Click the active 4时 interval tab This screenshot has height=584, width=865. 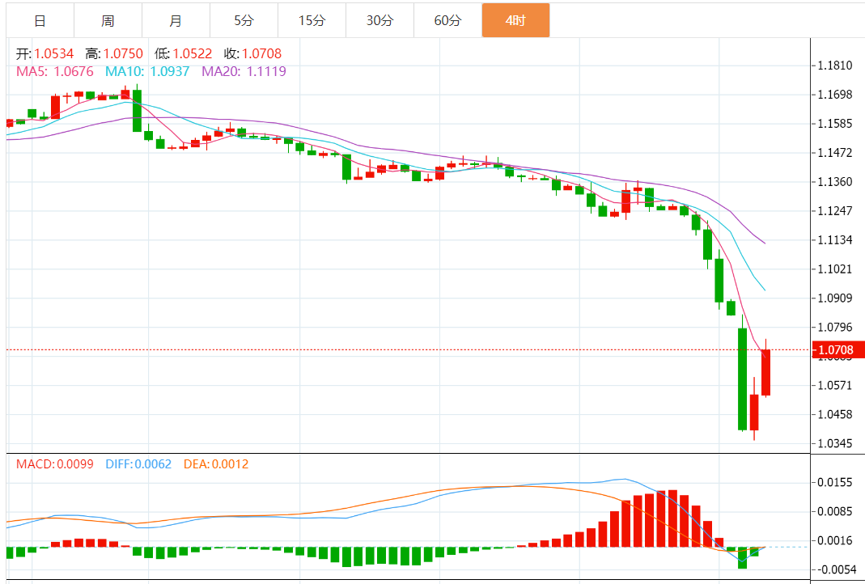515,20
